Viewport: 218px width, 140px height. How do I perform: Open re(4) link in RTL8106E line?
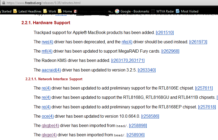click(46, 88)
